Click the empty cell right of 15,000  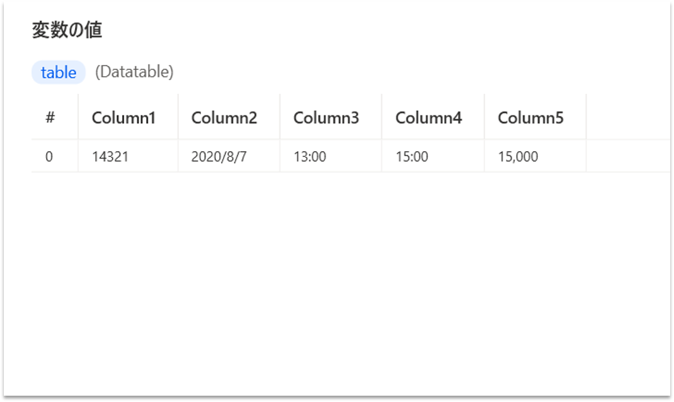(627, 157)
